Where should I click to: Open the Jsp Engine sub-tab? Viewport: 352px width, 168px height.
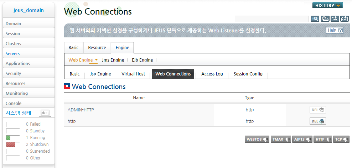100,74
